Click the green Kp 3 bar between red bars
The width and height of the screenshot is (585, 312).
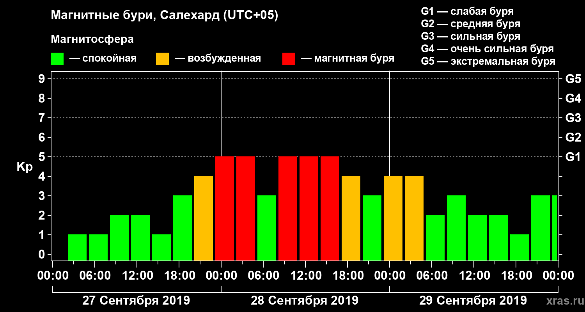click(267, 228)
